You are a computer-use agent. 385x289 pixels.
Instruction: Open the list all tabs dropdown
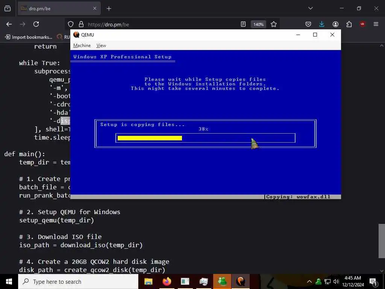(x=310, y=8)
